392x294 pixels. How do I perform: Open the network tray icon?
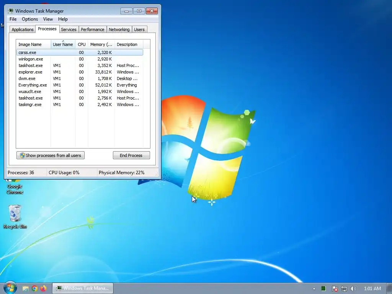(344, 289)
